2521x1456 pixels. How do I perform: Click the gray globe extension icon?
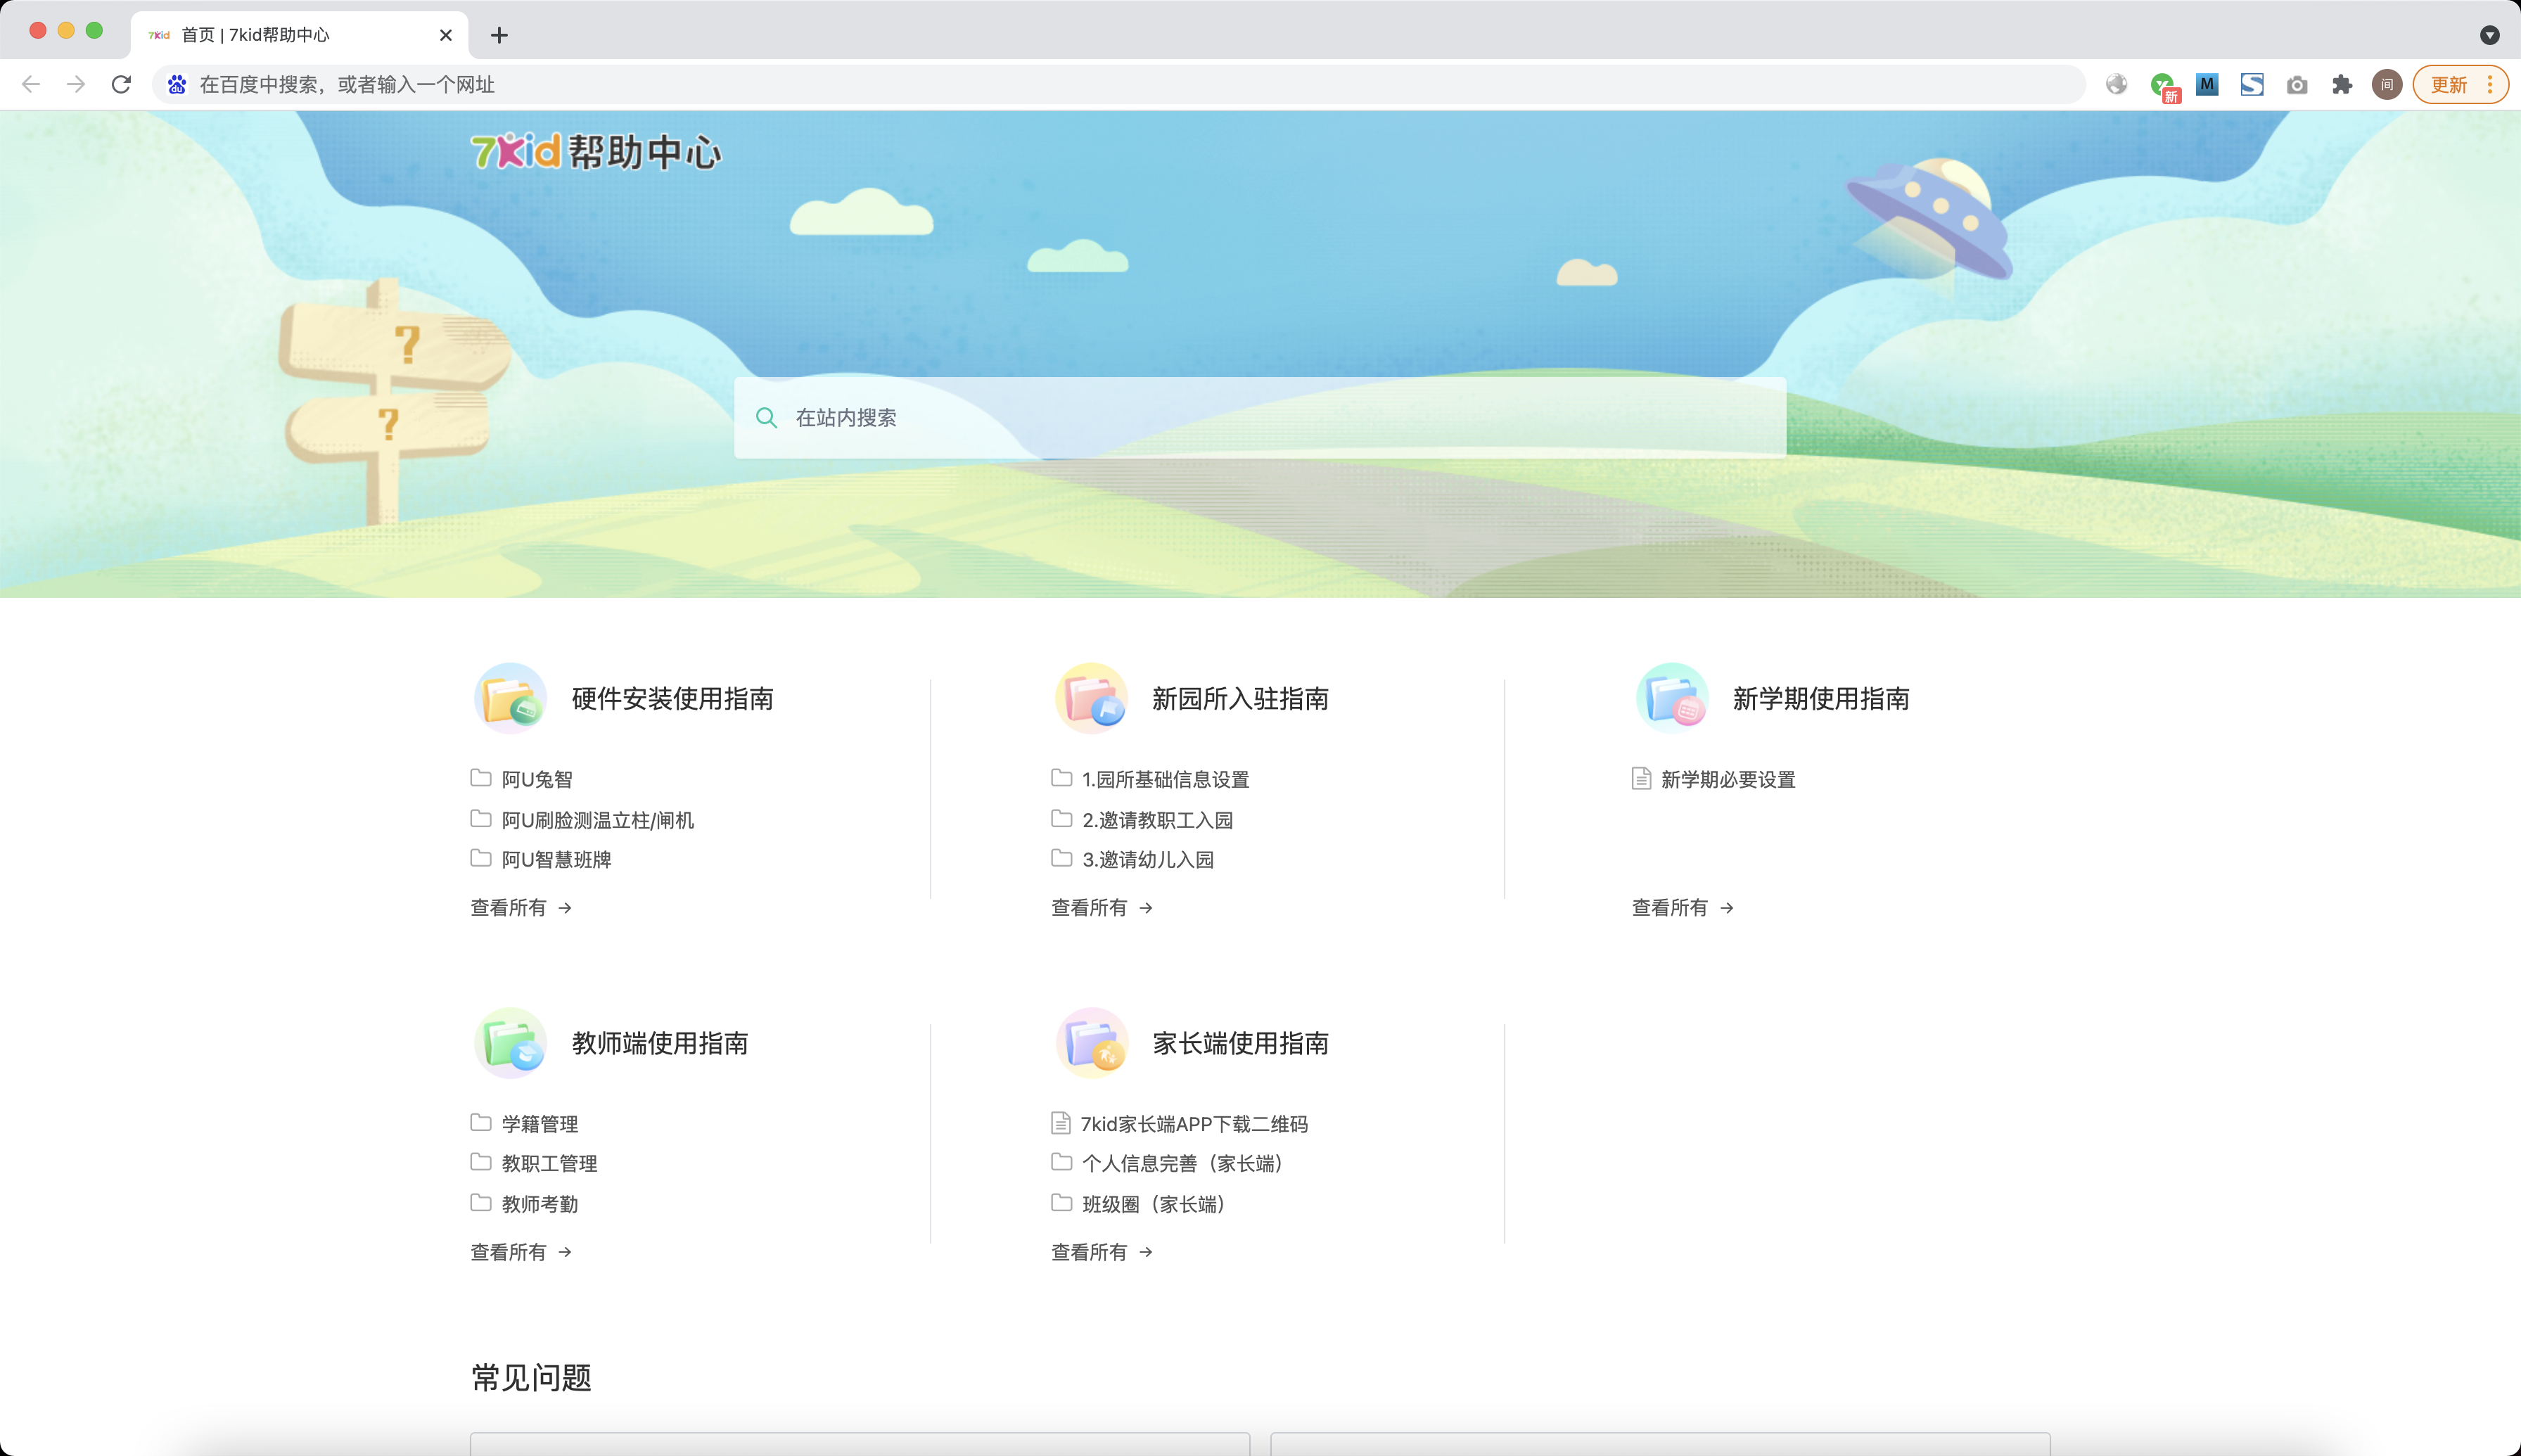2116,84
